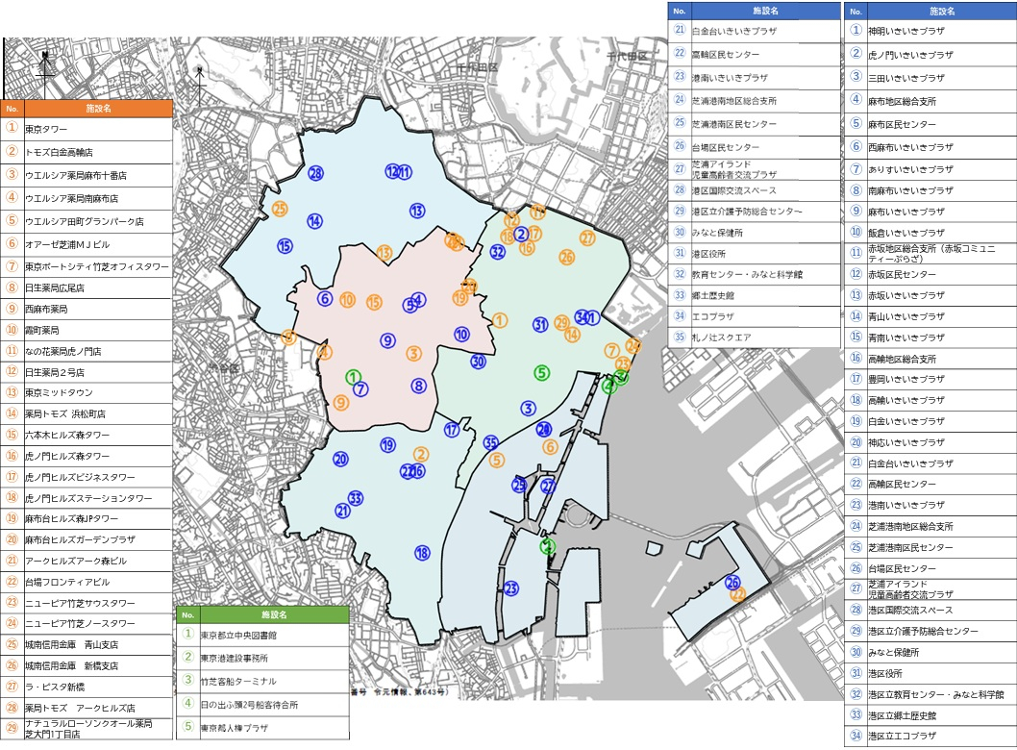Click orange marker 25 on the map
Image resolution: width=1017 pixels, height=750 pixels.
point(280,209)
